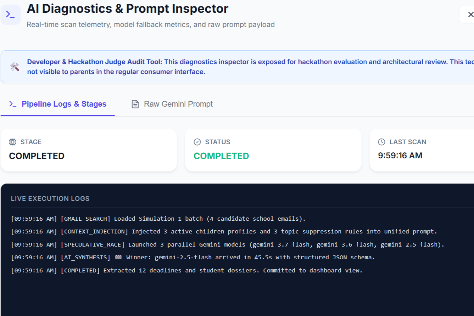Click the SPECULATIVE_RACE log entry line
The width and height of the screenshot is (474, 316).
228,245
